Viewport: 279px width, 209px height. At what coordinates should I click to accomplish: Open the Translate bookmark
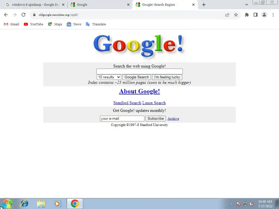[x=96, y=24]
